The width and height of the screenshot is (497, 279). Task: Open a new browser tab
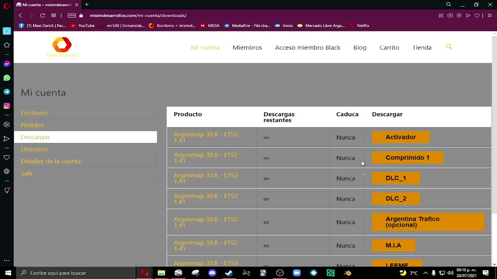[x=87, y=5]
